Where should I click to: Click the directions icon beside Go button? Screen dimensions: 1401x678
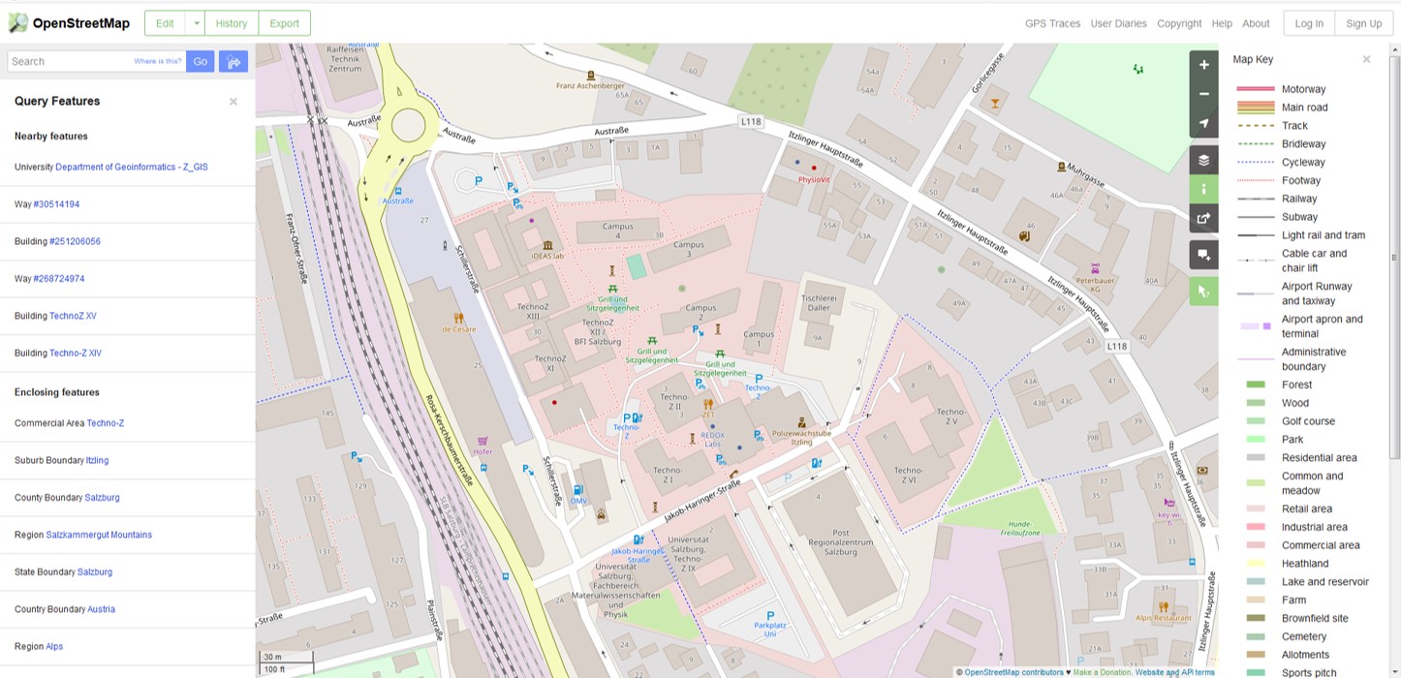coord(233,62)
